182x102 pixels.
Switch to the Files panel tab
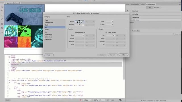pyautogui.click(x=128, y=4)
